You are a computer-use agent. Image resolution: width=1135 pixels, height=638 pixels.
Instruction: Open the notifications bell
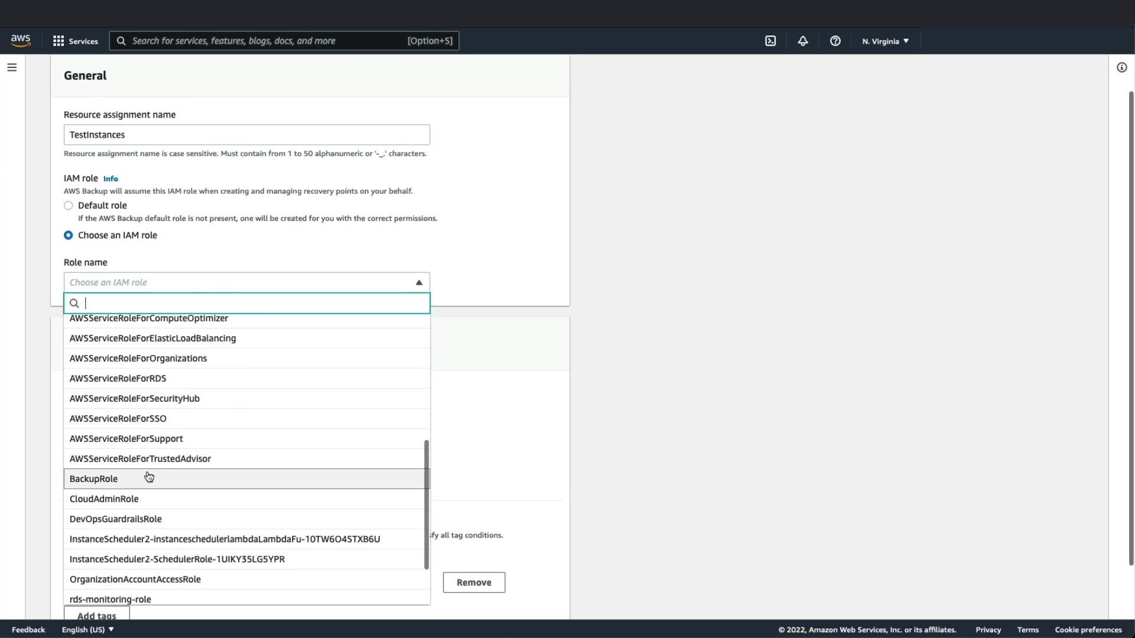click(803, 41)
